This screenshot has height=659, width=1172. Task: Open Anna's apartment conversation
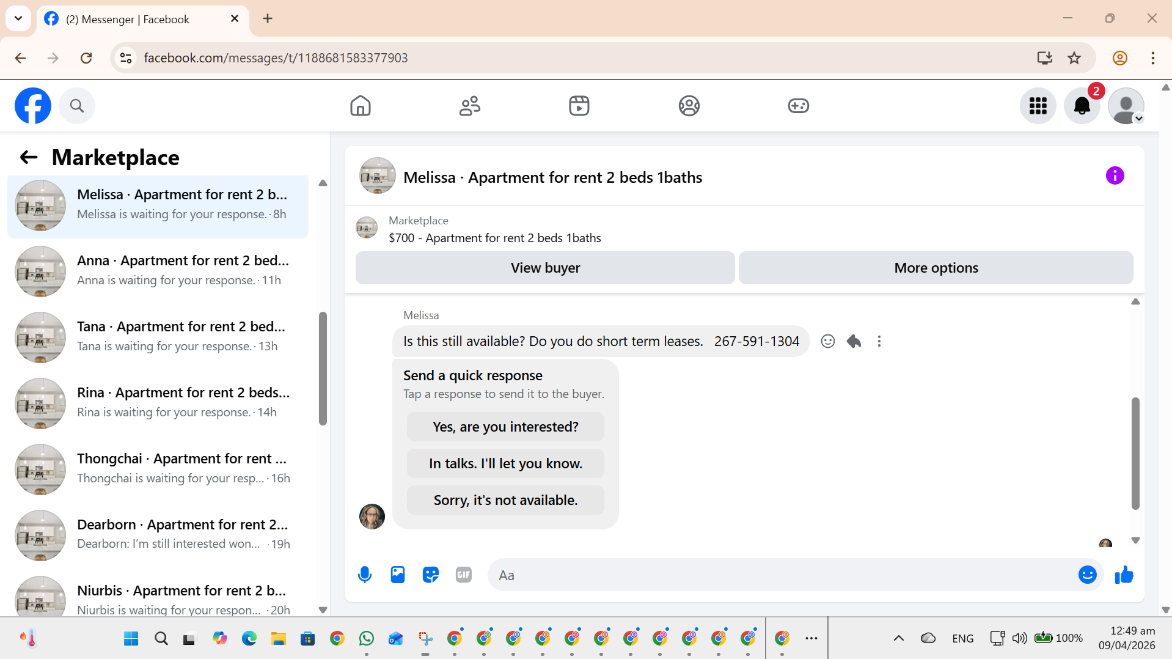tap(158, 271)
